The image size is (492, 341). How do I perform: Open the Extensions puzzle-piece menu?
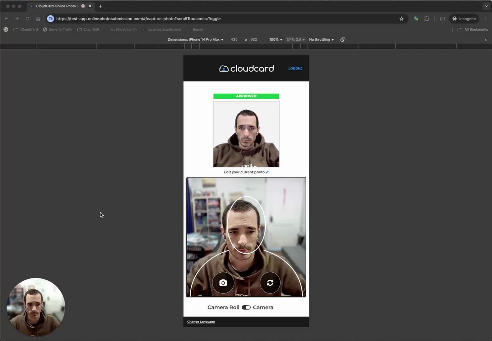[x=427, y=18]
